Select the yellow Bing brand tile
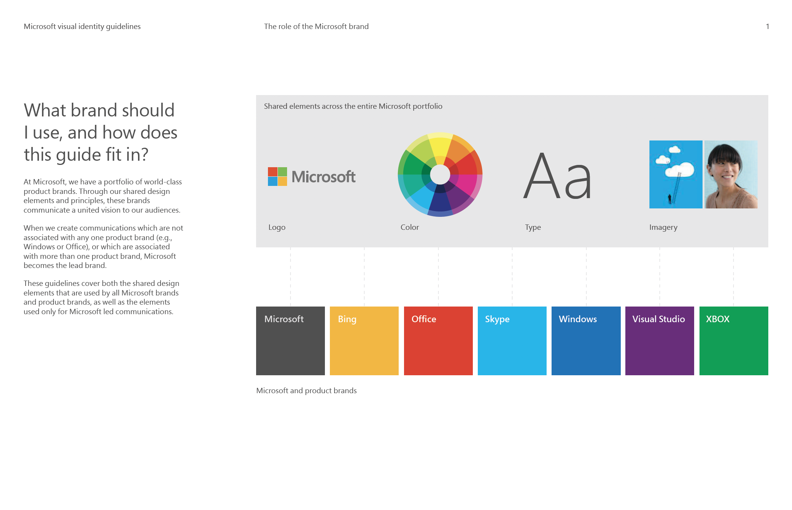This screenshot has width=792, height=510. (364, 341)
